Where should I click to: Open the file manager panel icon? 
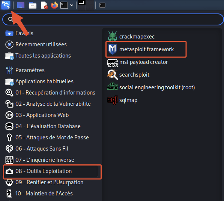click(x=33, y=6)
